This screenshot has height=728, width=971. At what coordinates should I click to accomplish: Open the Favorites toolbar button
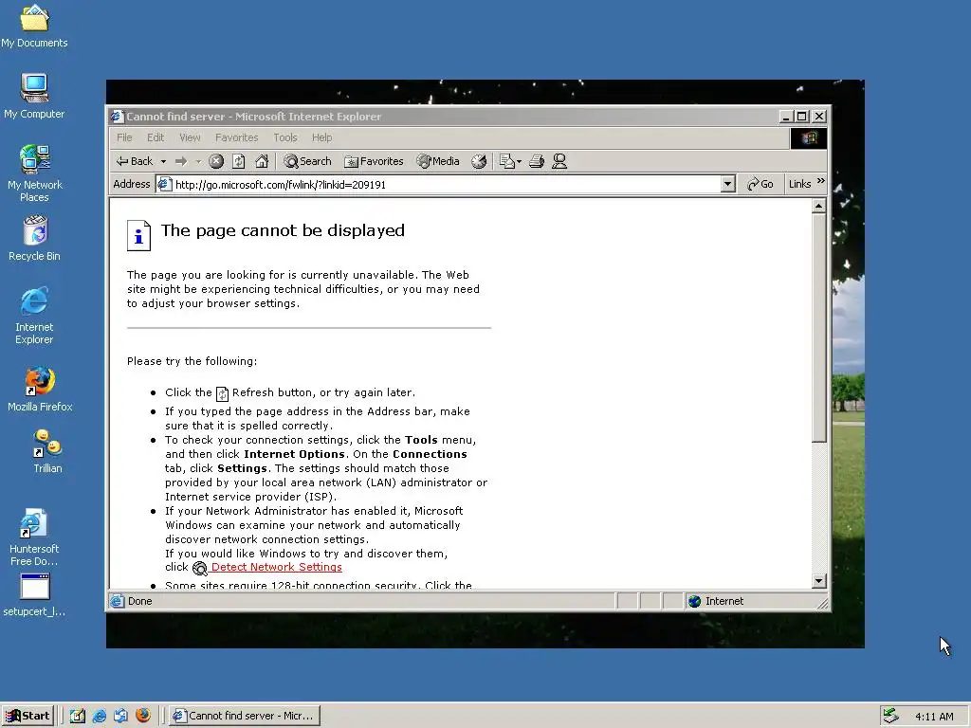[x=374, y=161]
